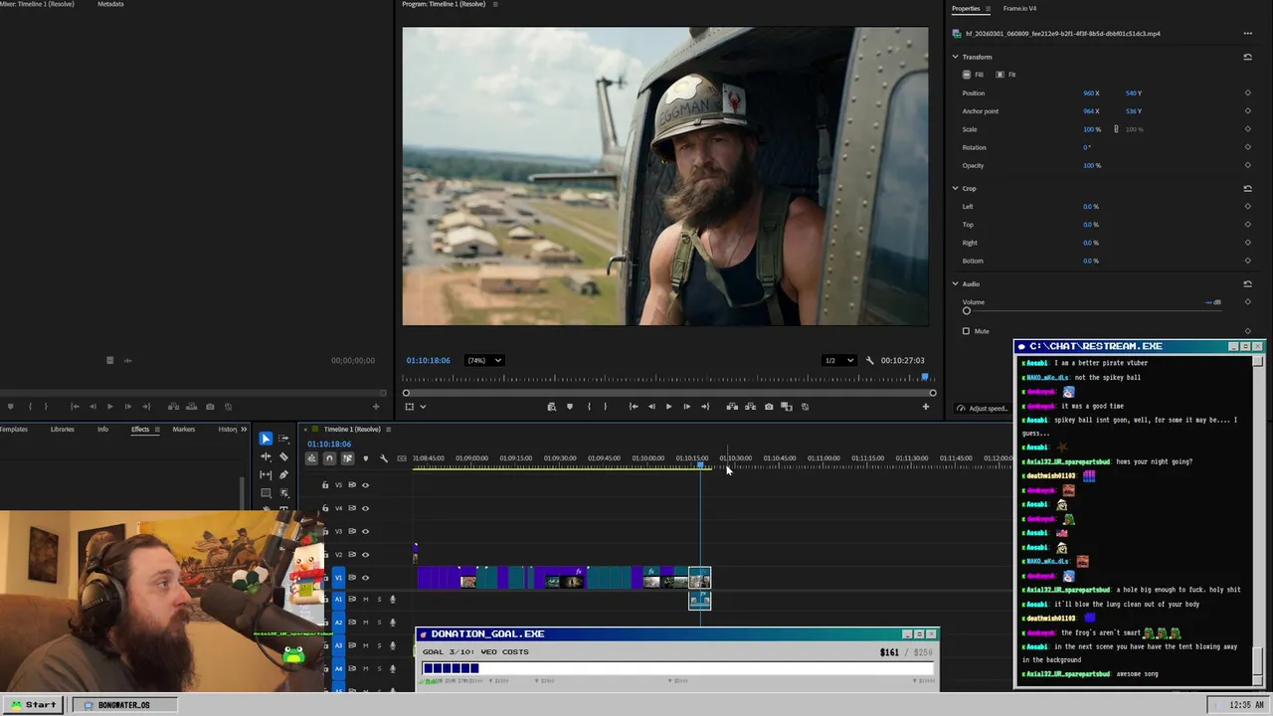Screen dimensions: 1273x716
Task: Reset Transform properties
Action: [1247, 57]
